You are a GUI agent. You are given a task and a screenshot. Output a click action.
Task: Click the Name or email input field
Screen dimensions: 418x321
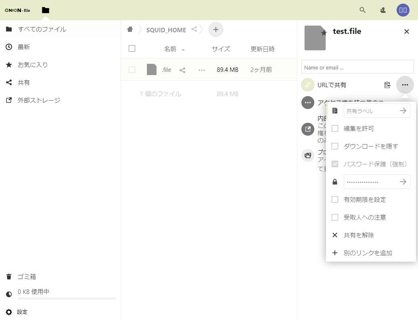357,67
